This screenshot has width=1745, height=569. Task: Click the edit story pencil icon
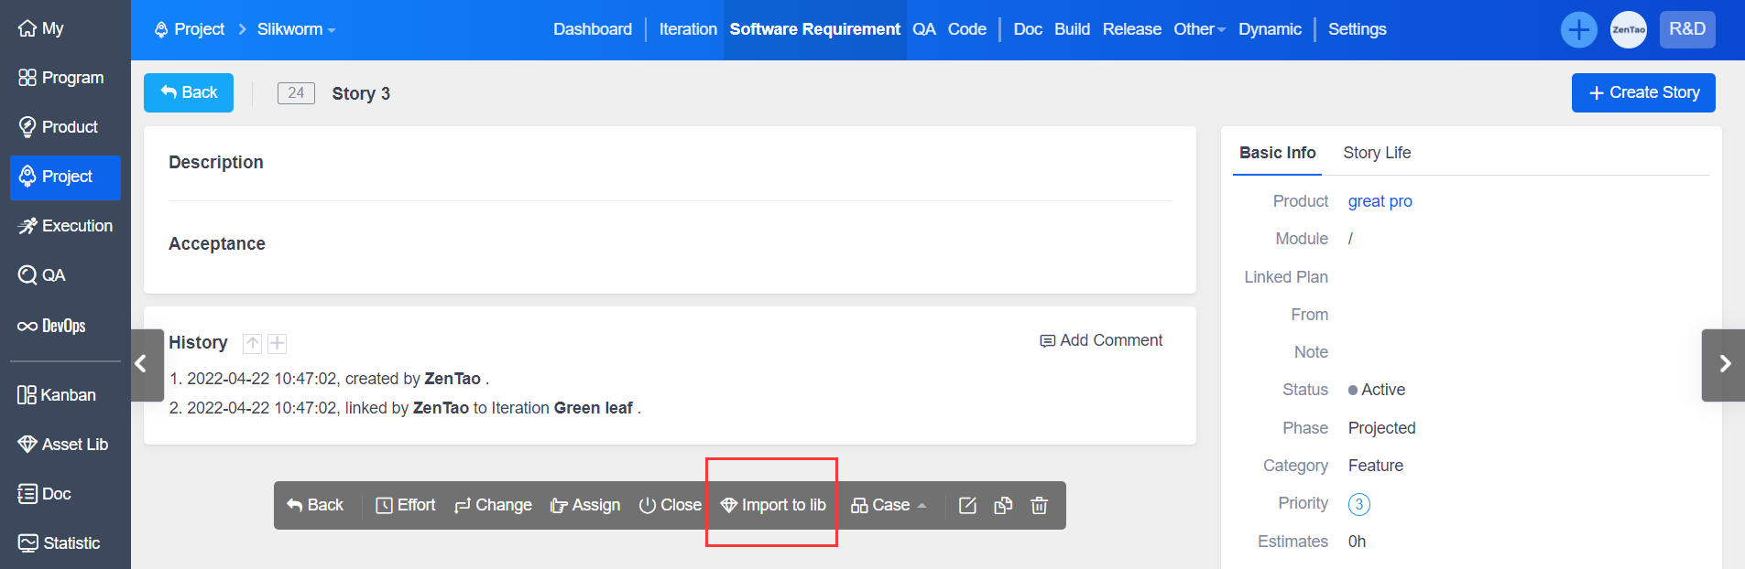tap(967, 506)
